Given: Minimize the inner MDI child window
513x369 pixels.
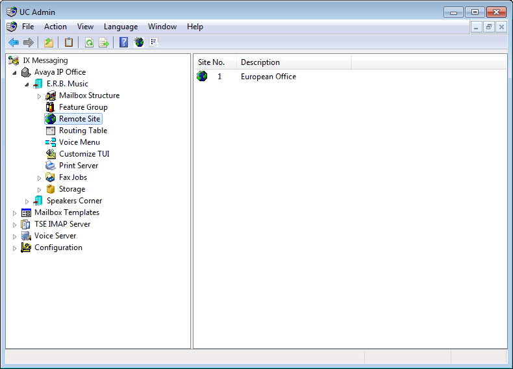Looking at the screenshot, I should pyautogui.click(x=476, y=27).
